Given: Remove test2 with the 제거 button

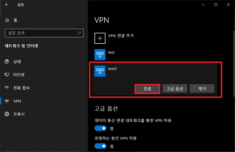Looking at the screenshot, I should point(202,89).
